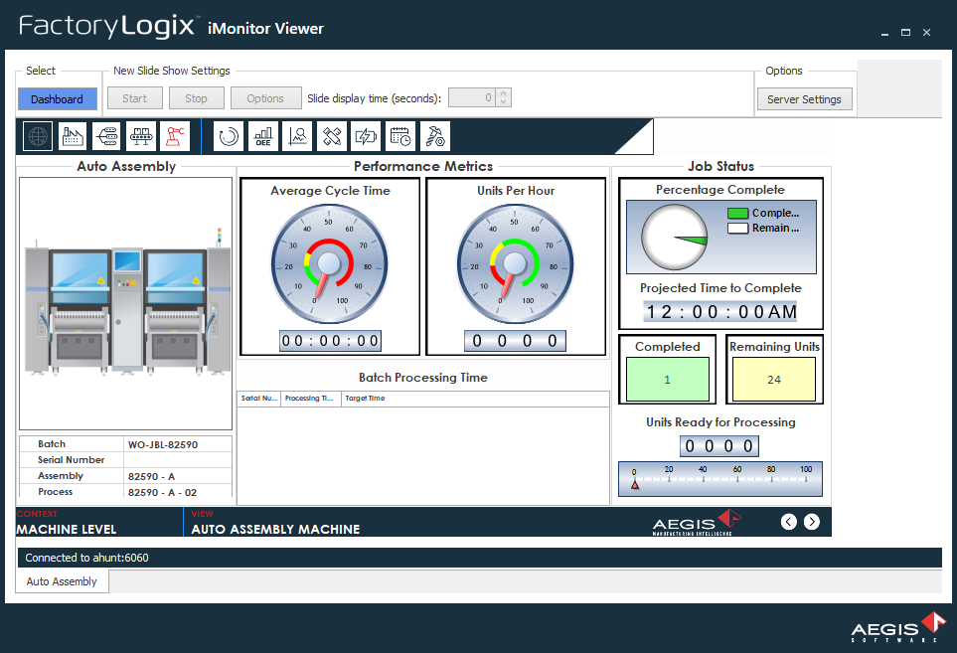Advance to the next view with right arrow
Viewport: 957px width, 653px height.
click(812, 521)
